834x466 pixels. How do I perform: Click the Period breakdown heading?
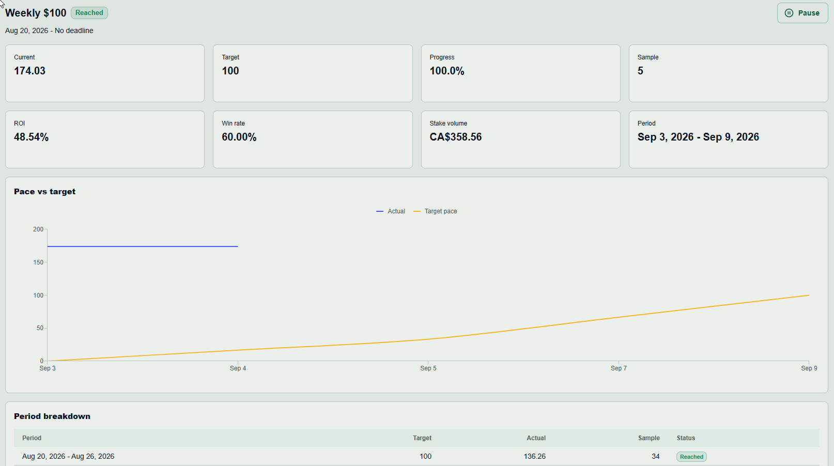[x=52, y=416]
